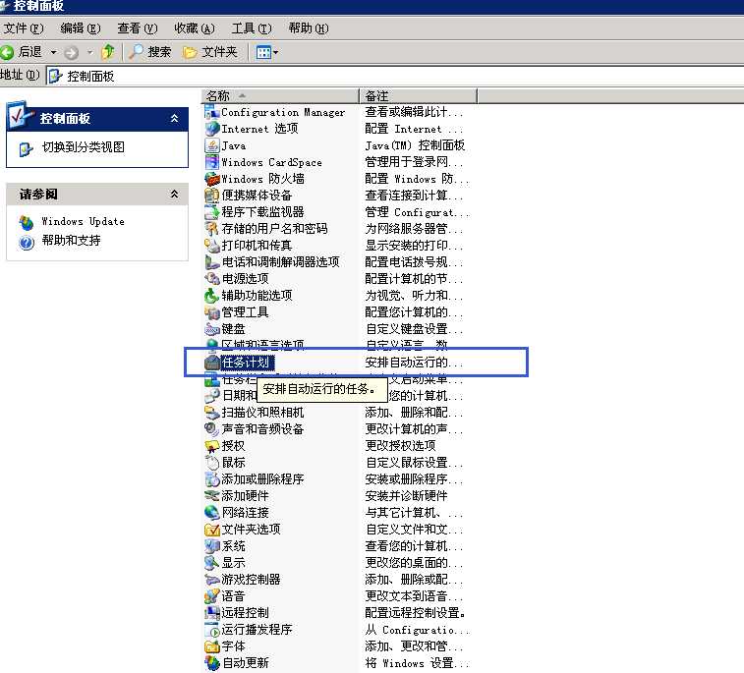Open the 后退 history dropdown arrow
Viewport: 744px width, 673px height.
tap(54, 52)
